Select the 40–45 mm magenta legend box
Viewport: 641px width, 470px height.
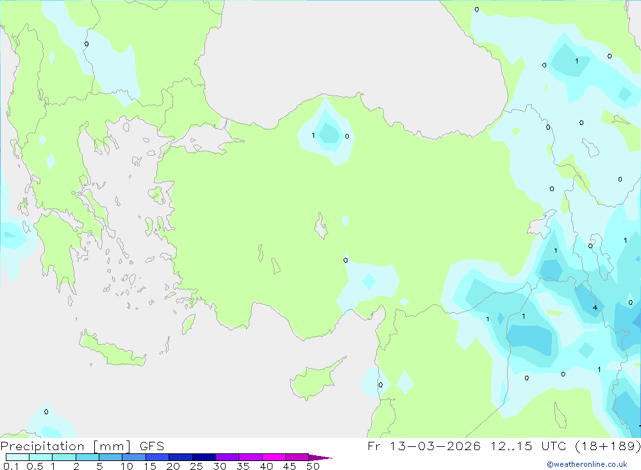pyautogui.click(x=274, y=457)
